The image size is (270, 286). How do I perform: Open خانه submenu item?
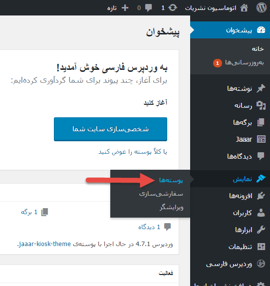[x=258, y=49]
